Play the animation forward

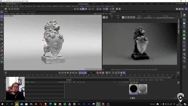click(68, 73)
